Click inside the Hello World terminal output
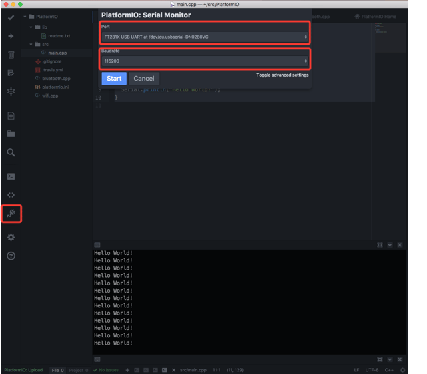 249,302
